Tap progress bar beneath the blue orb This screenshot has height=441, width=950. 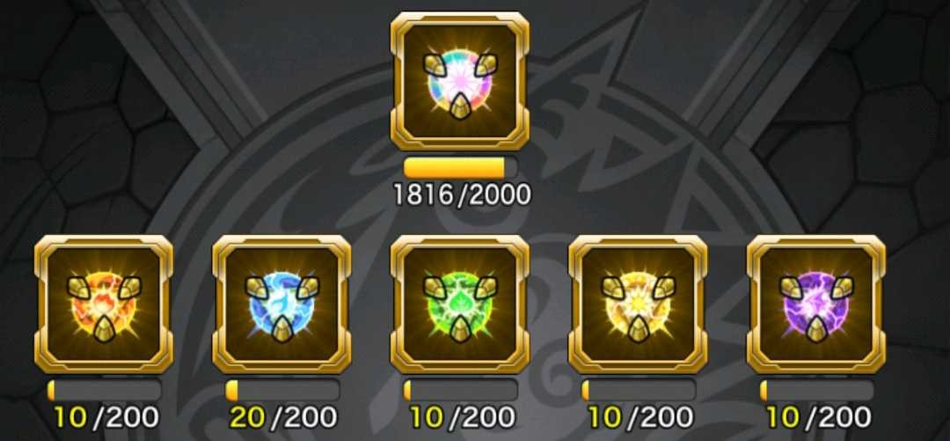[282, 391]
